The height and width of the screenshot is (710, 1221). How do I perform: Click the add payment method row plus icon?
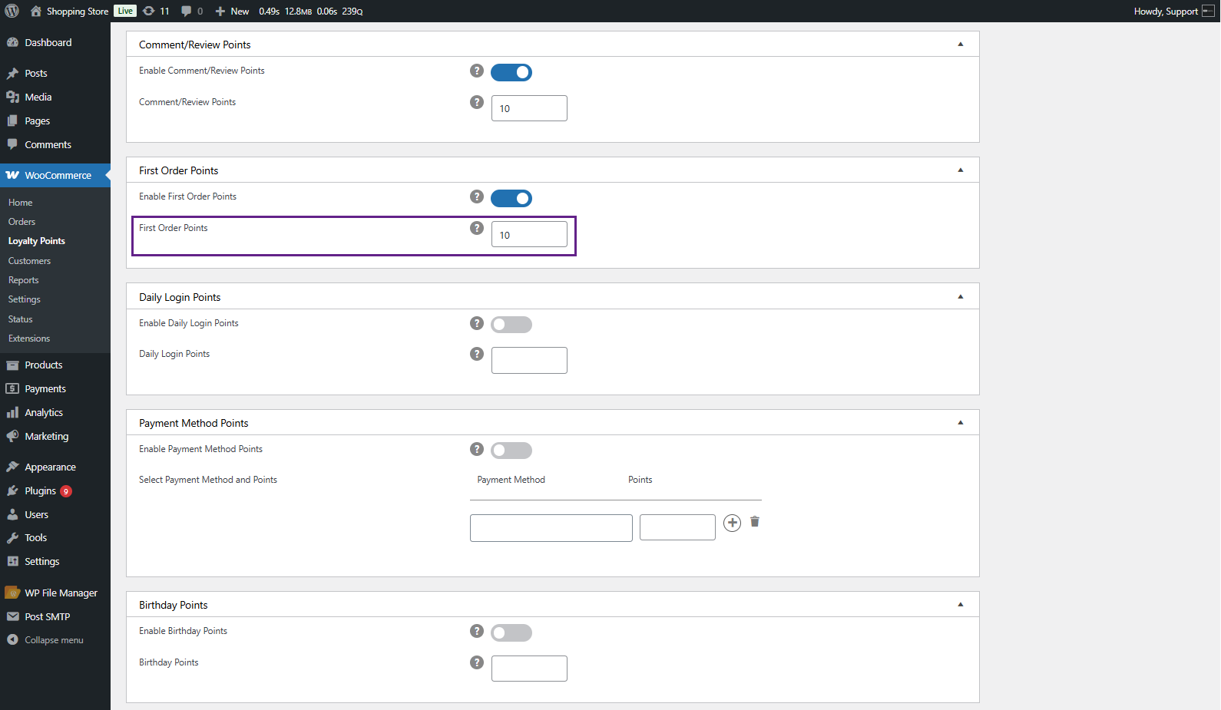tap(733, 523)
